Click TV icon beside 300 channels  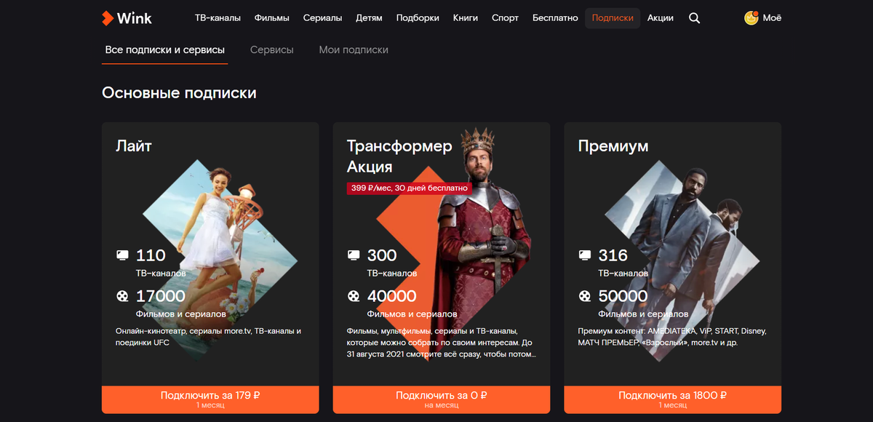point(354,255)
